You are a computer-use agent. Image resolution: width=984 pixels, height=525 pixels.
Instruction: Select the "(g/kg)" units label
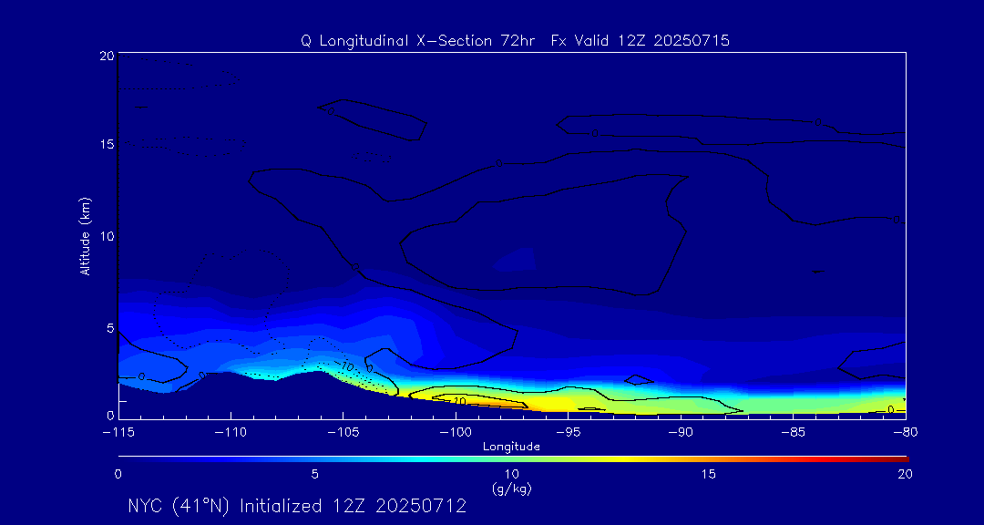511,489
